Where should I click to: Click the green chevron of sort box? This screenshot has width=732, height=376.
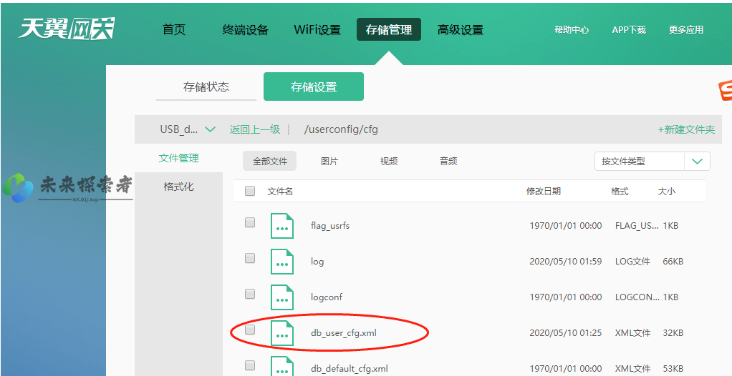click(x=697, y=162)
